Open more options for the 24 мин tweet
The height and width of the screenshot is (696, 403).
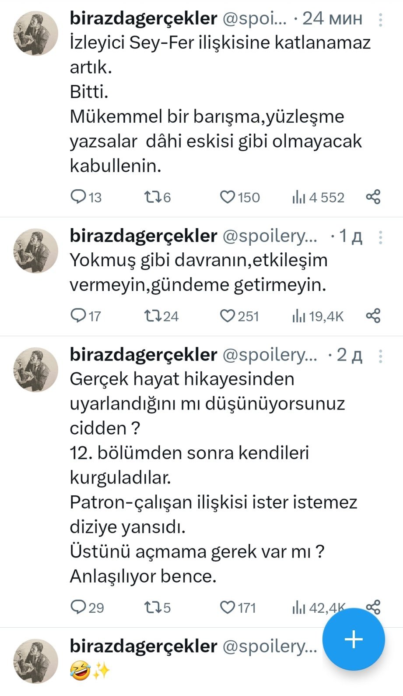[x=380, y=20]
